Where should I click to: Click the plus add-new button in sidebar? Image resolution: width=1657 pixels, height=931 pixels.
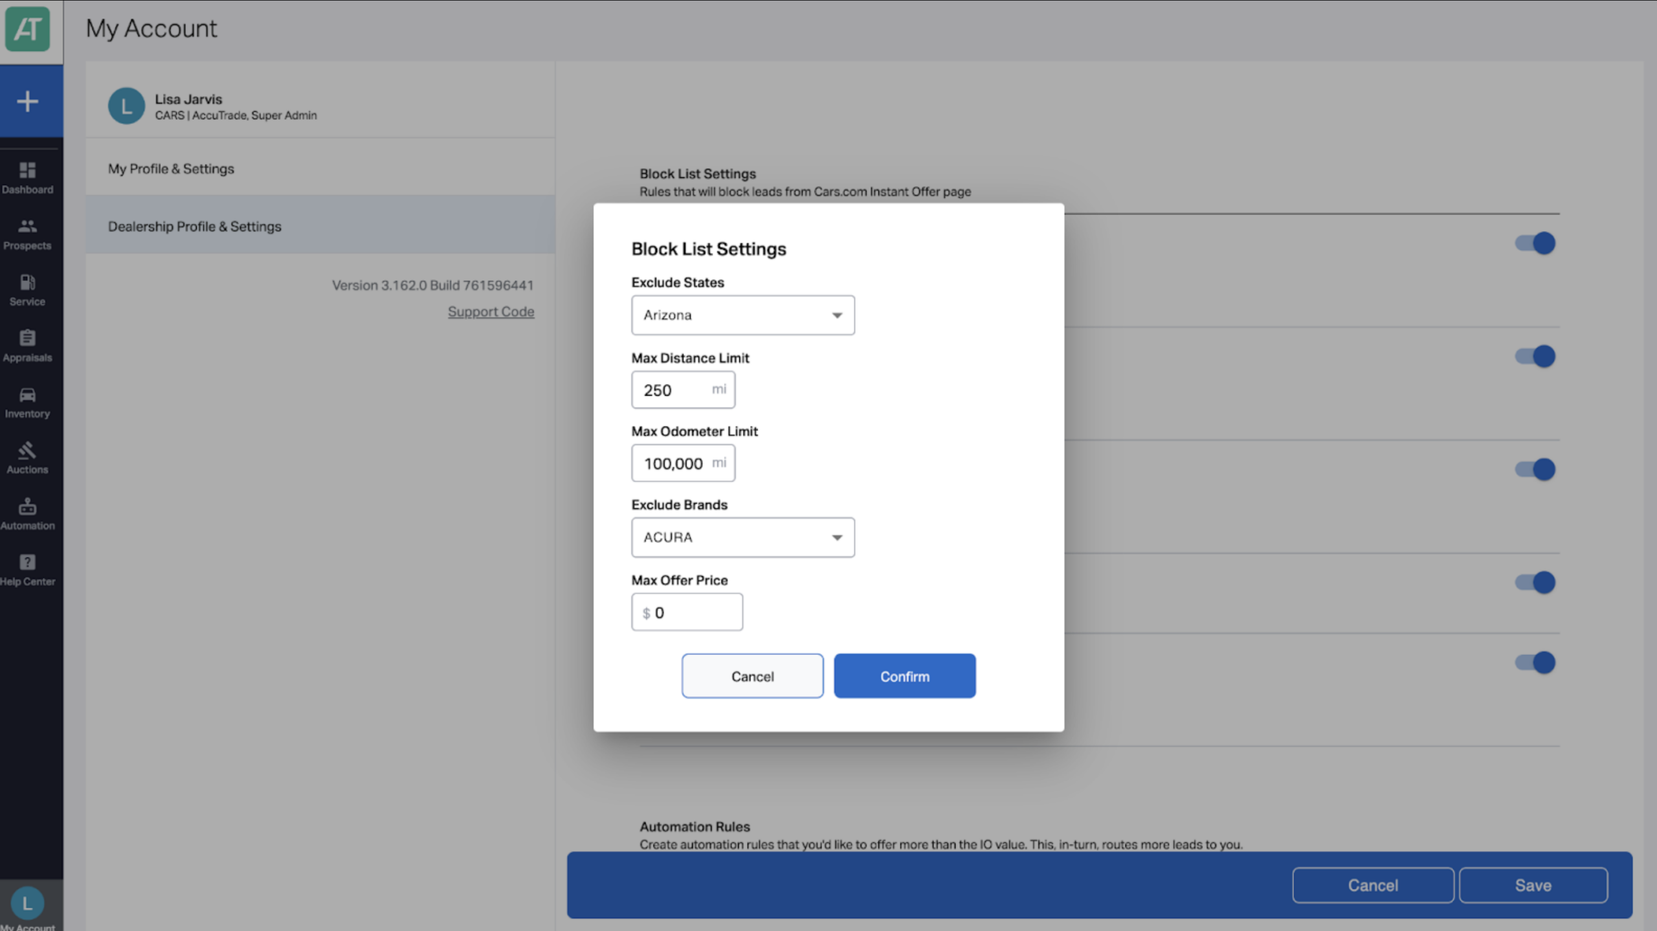pos(27,102)
